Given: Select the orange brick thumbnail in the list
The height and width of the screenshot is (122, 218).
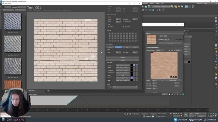Looking at the screenshot, I should [x=13, y=85].
